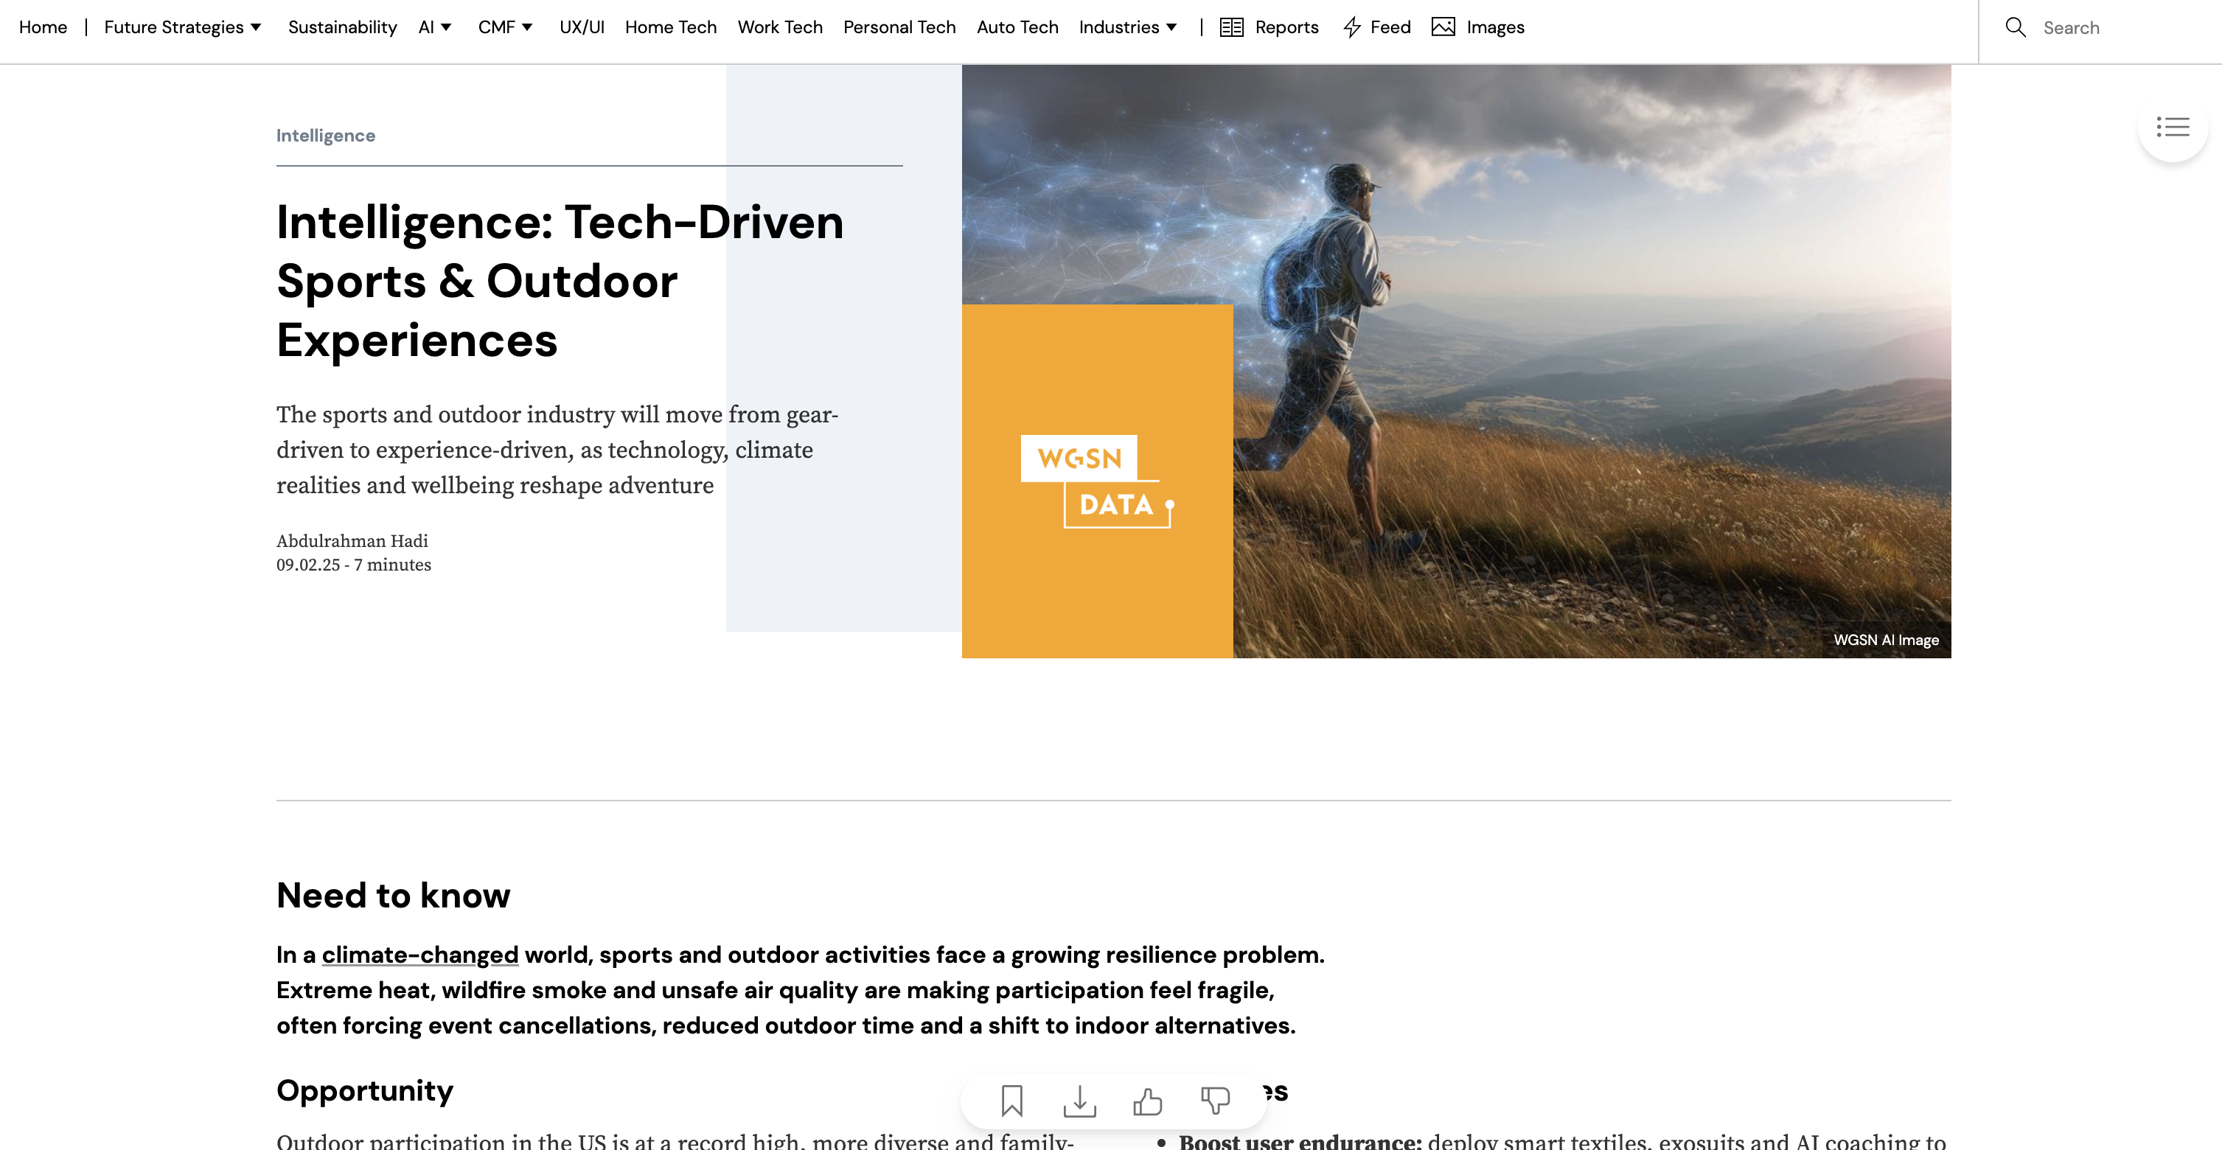The image size is (2222, 1150).
Task: Open the Images gallery icon
Action: pyautogui.click(x=1444, y=27)
